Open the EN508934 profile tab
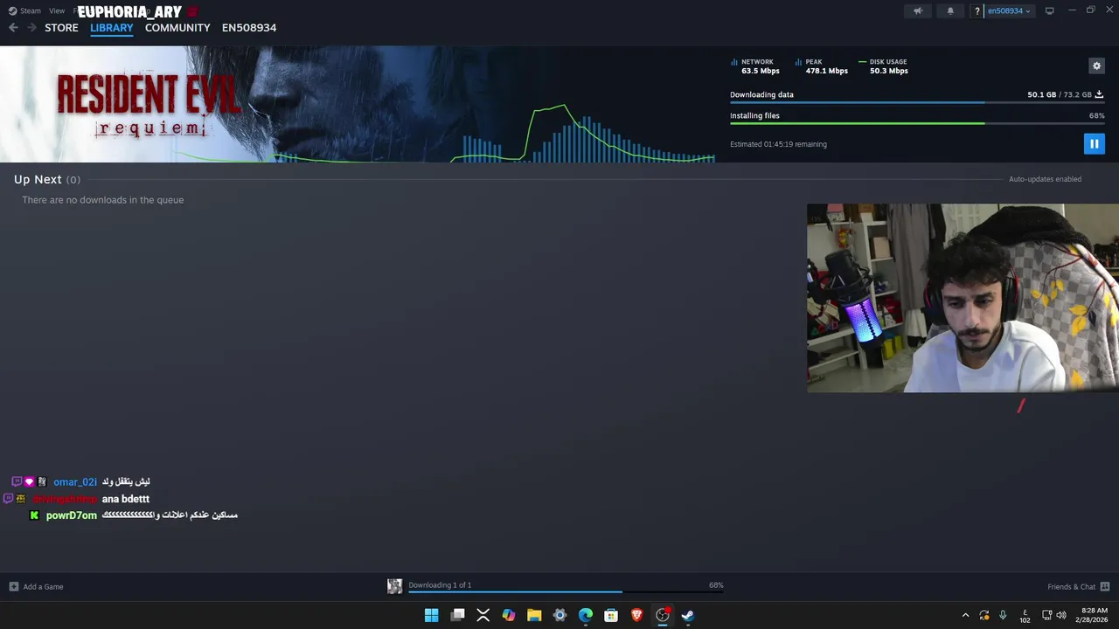1119x629 pixels. click(249, 28)
